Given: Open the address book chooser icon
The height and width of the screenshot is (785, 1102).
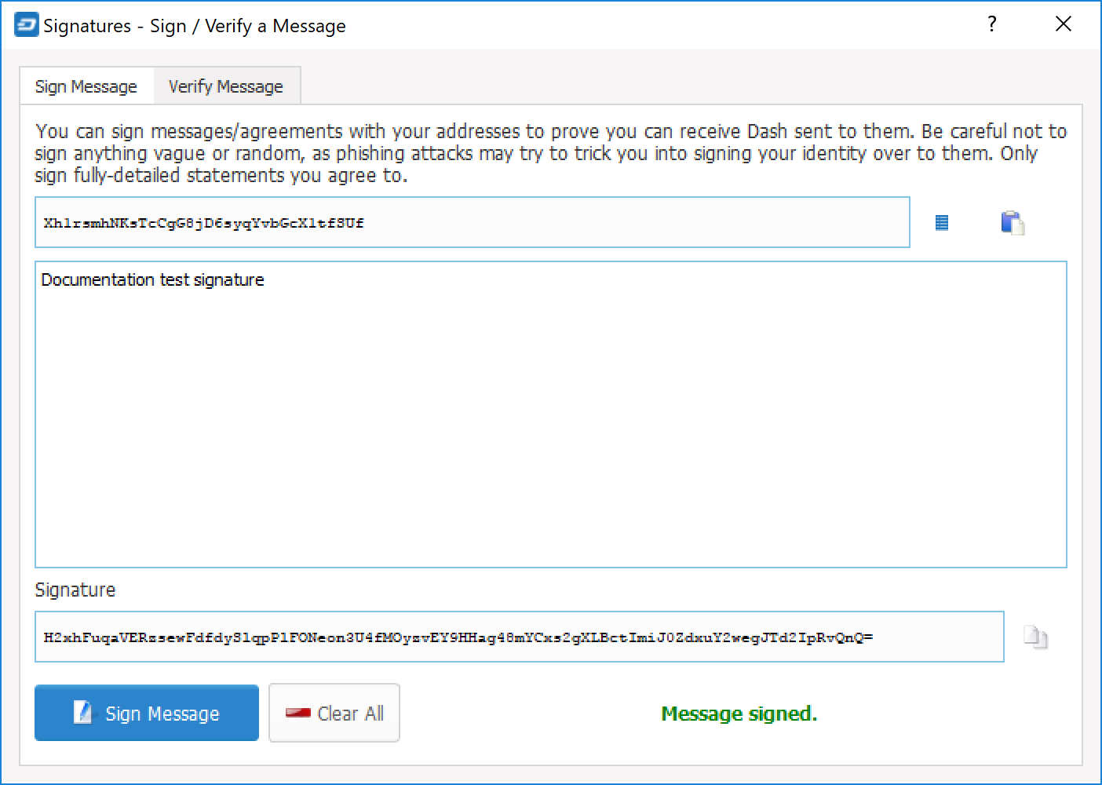Looking at the screenshot, I should [942, 223].
